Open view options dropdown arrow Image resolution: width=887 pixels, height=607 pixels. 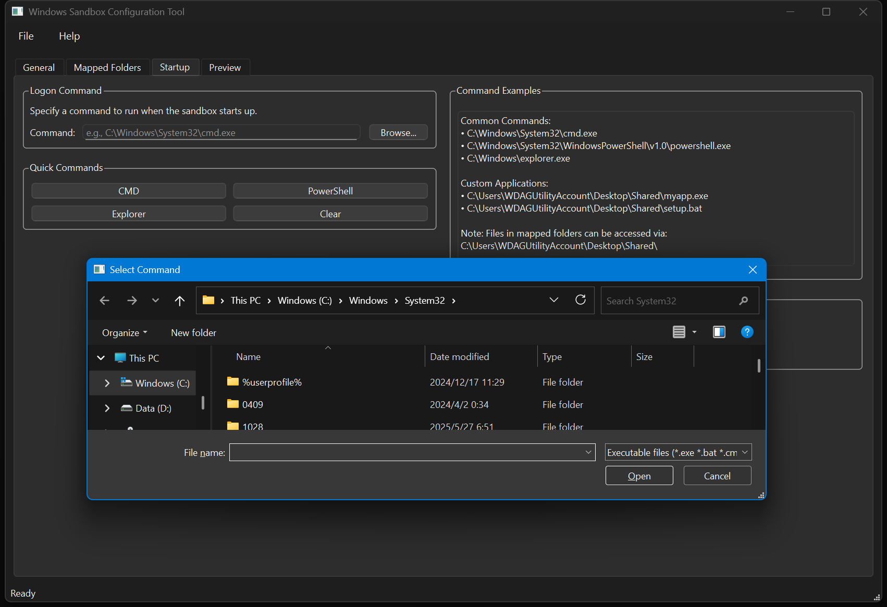[x=694, y=332]
